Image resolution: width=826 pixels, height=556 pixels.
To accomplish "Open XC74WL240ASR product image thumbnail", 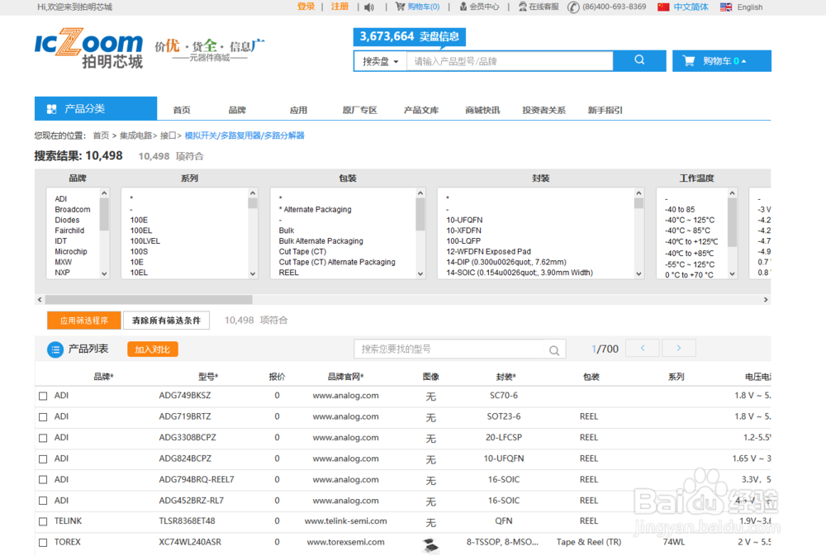I will coord(430,545).
